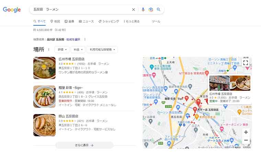261x152 pixels.
Task: Click the 麺屋 彩音 Sign map pin
Action: coord(186,98)
